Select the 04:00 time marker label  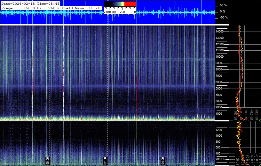(162, 160)
